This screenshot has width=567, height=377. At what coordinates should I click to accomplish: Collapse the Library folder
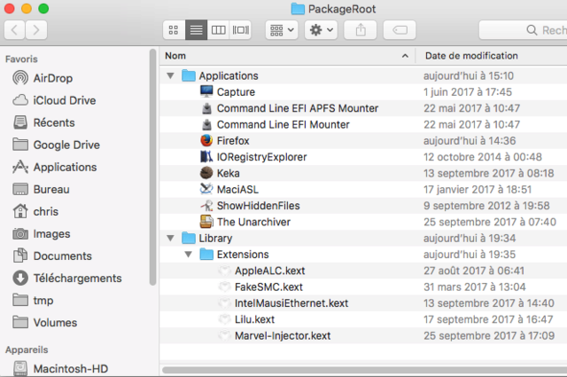pos(170,239)
